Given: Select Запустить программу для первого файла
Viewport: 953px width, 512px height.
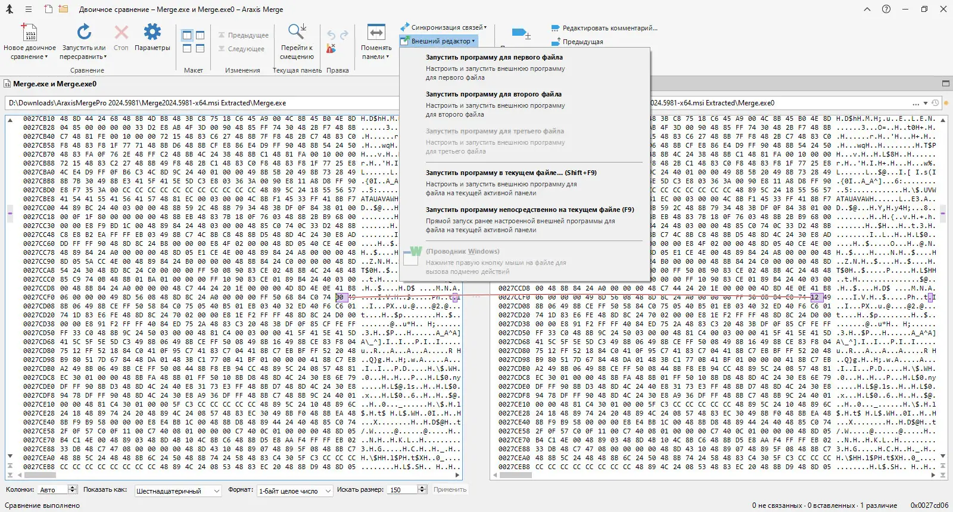Looking at the screenshot, I should point(524,67).
